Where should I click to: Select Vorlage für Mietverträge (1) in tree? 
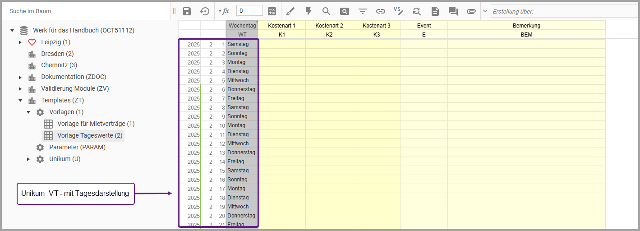pos(96,124)
